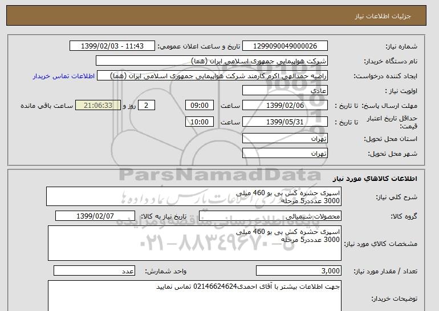439x311 pixels.
Task: Click the request creator field راضیه حمدالهی اکرم
Action: tap(212, 76)
